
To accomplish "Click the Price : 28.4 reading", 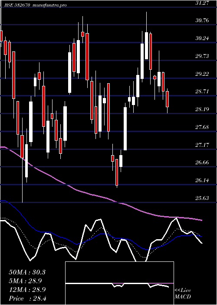I will (27, 298).
